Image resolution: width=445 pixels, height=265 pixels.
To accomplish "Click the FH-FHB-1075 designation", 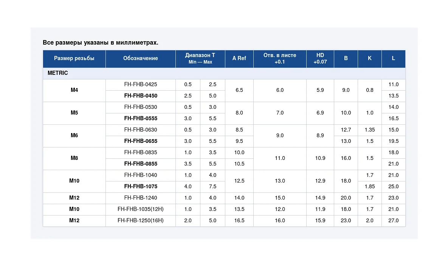I will point(141,187).
